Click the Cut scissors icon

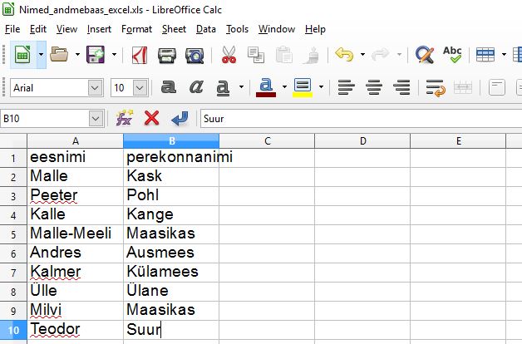[x=229, y=55]
